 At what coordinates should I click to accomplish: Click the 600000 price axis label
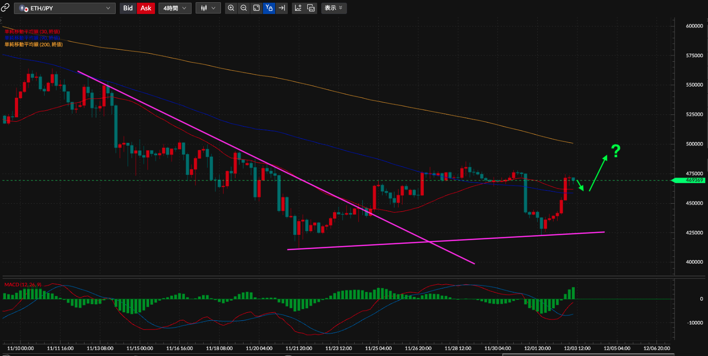pos(694,26)
